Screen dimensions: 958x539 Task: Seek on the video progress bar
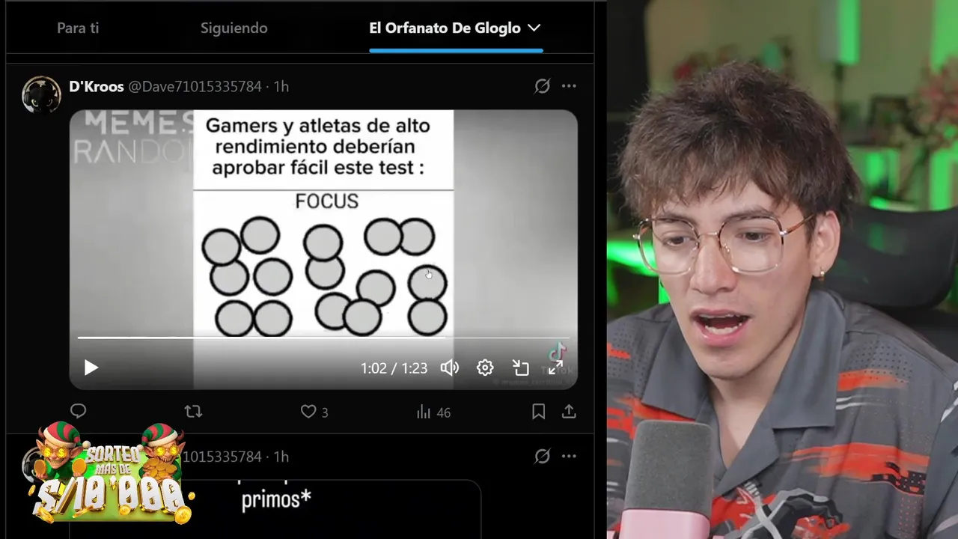[x=323, y=338]
